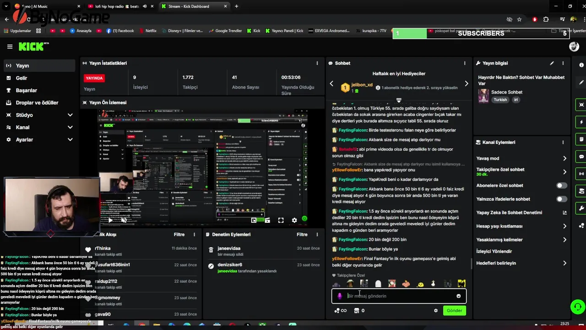Click the Sadece Sohbet category thumbnail

pyautogui.click(x=483, y=96)
